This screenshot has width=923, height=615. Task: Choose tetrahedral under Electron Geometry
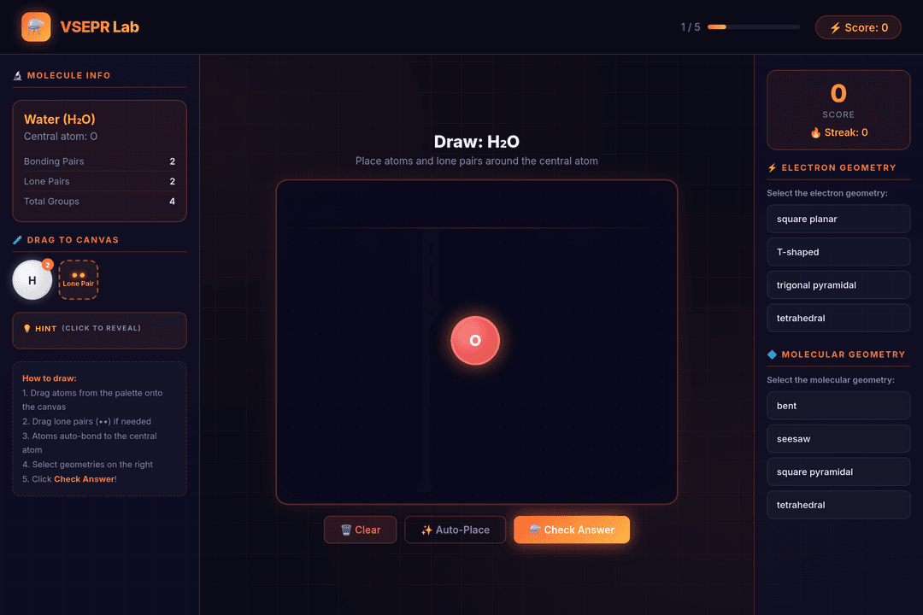click(838, 318)
